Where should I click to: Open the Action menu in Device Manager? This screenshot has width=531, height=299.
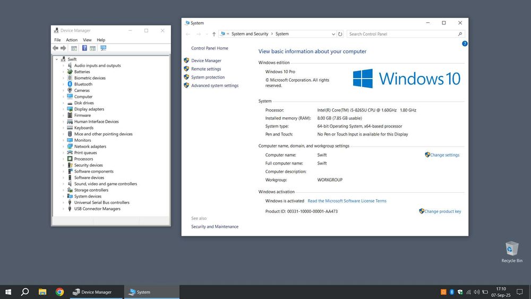click(72, 40)
